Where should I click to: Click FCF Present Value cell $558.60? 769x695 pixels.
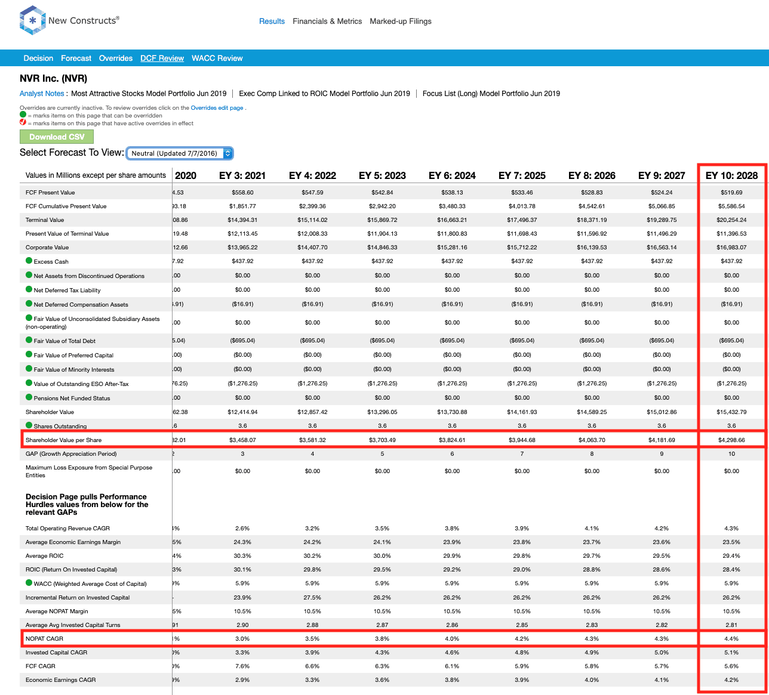point(242,192)
